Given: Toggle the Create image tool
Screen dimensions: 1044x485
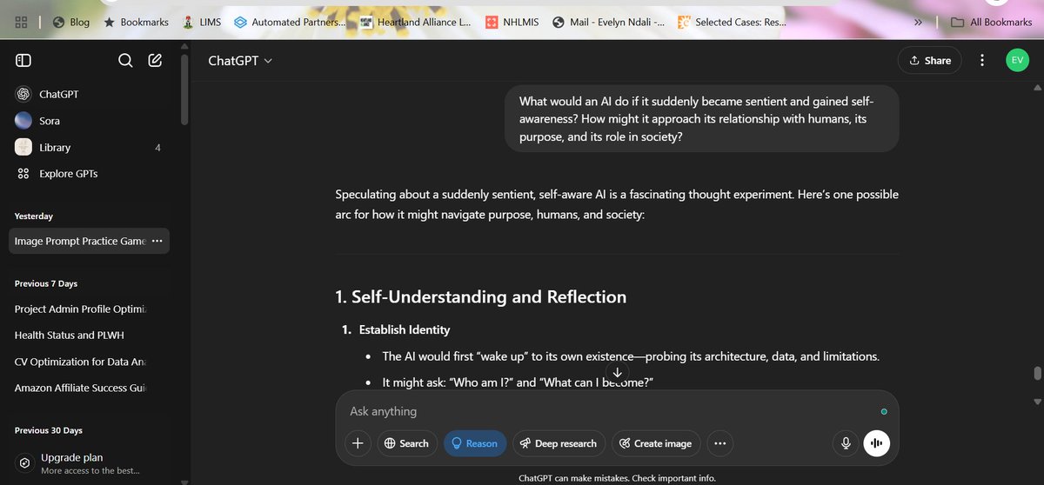Looking at the screenshot, I should click(656, 443).
